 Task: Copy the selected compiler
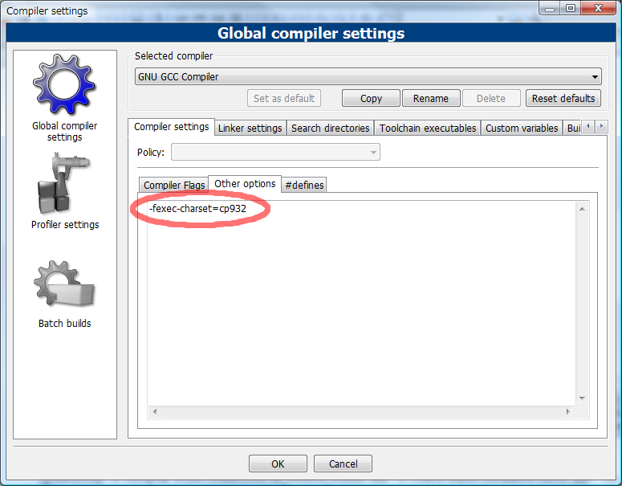371,98
